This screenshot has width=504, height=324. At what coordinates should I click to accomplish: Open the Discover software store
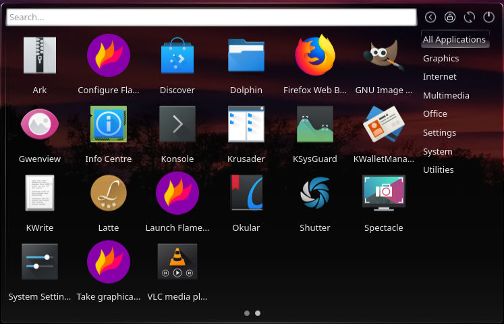tap(177, 55)
